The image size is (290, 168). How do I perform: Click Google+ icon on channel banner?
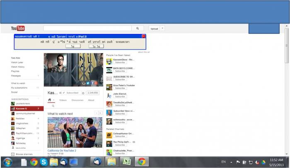coord(96,83)
